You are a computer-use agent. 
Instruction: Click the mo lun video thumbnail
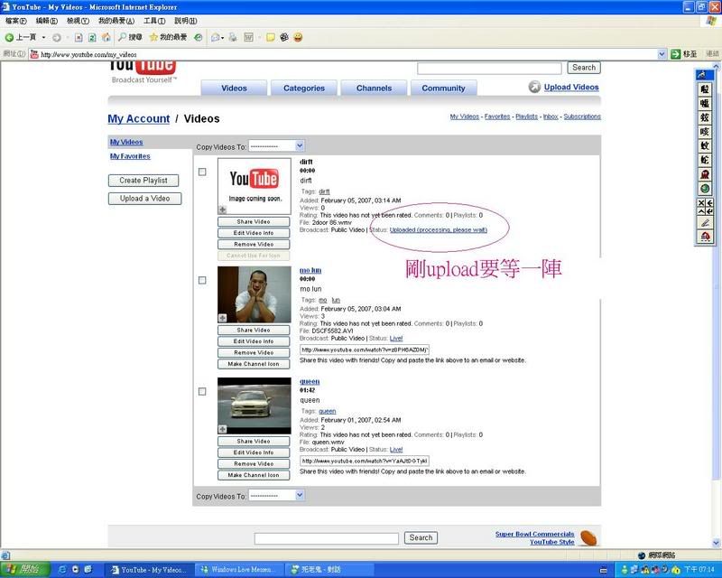tap(255, 294)
